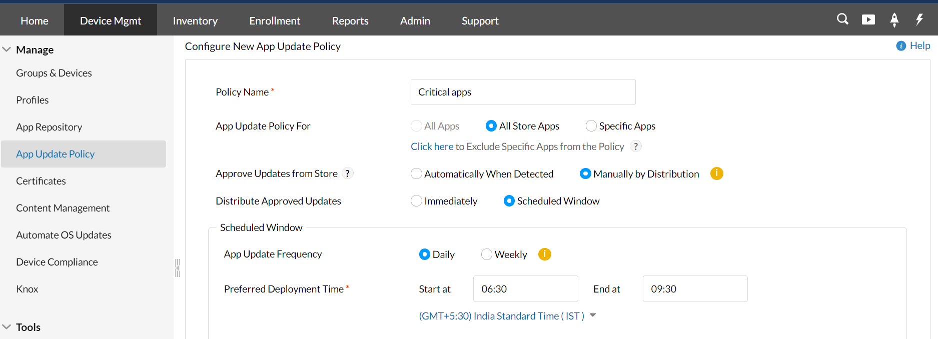938x339 pixels.
Task: Click the info icon next to Weekly
Action: (544, 254)
